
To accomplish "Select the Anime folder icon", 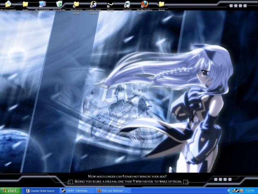I will [162, 6].
